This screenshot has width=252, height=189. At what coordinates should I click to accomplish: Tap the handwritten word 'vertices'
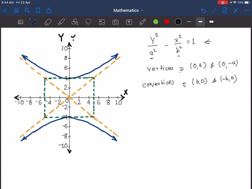coord(160,68)
